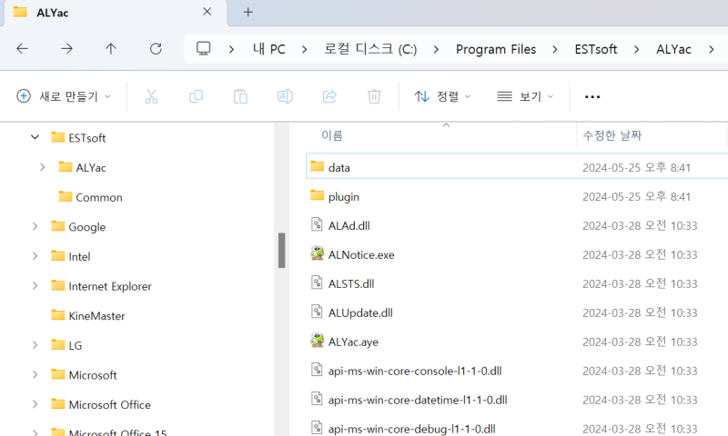Expand the Microsoft tree node
The width and height of the screenshot is (728, 436).
tap(35, 375)
